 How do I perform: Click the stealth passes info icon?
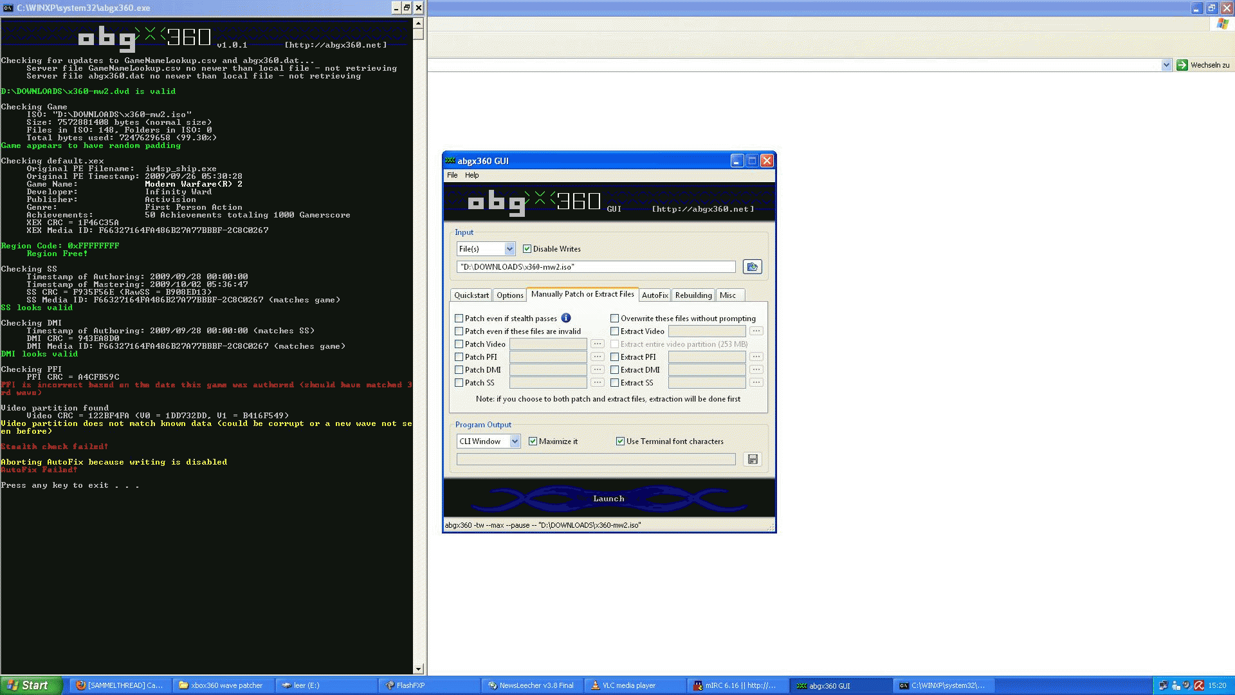pyautogui.click(x=566, y=318)
